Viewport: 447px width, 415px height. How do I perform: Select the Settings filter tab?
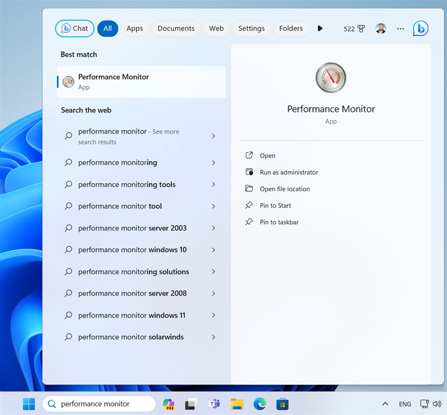(251, 29)
